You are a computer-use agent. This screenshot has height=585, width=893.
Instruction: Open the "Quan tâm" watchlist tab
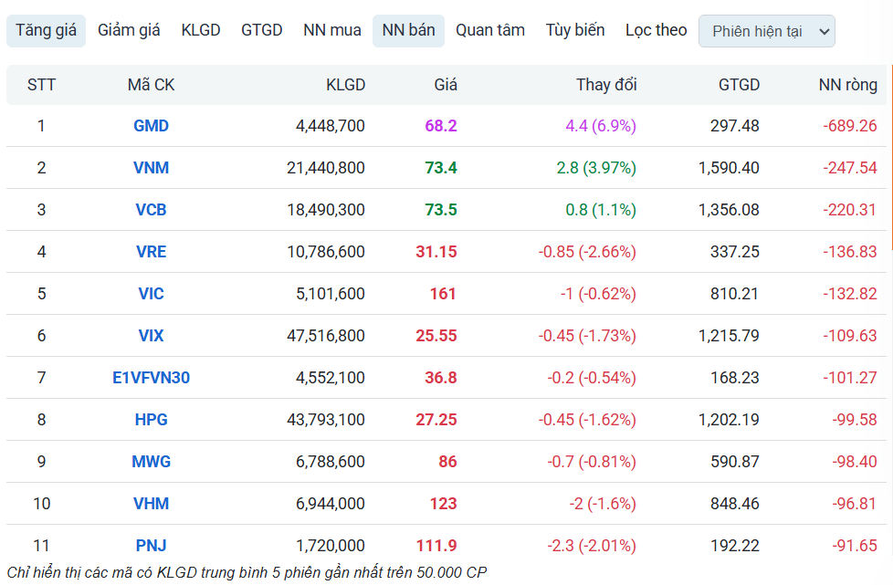click(490, 30)
